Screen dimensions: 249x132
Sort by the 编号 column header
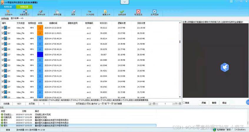coord(4,23)
